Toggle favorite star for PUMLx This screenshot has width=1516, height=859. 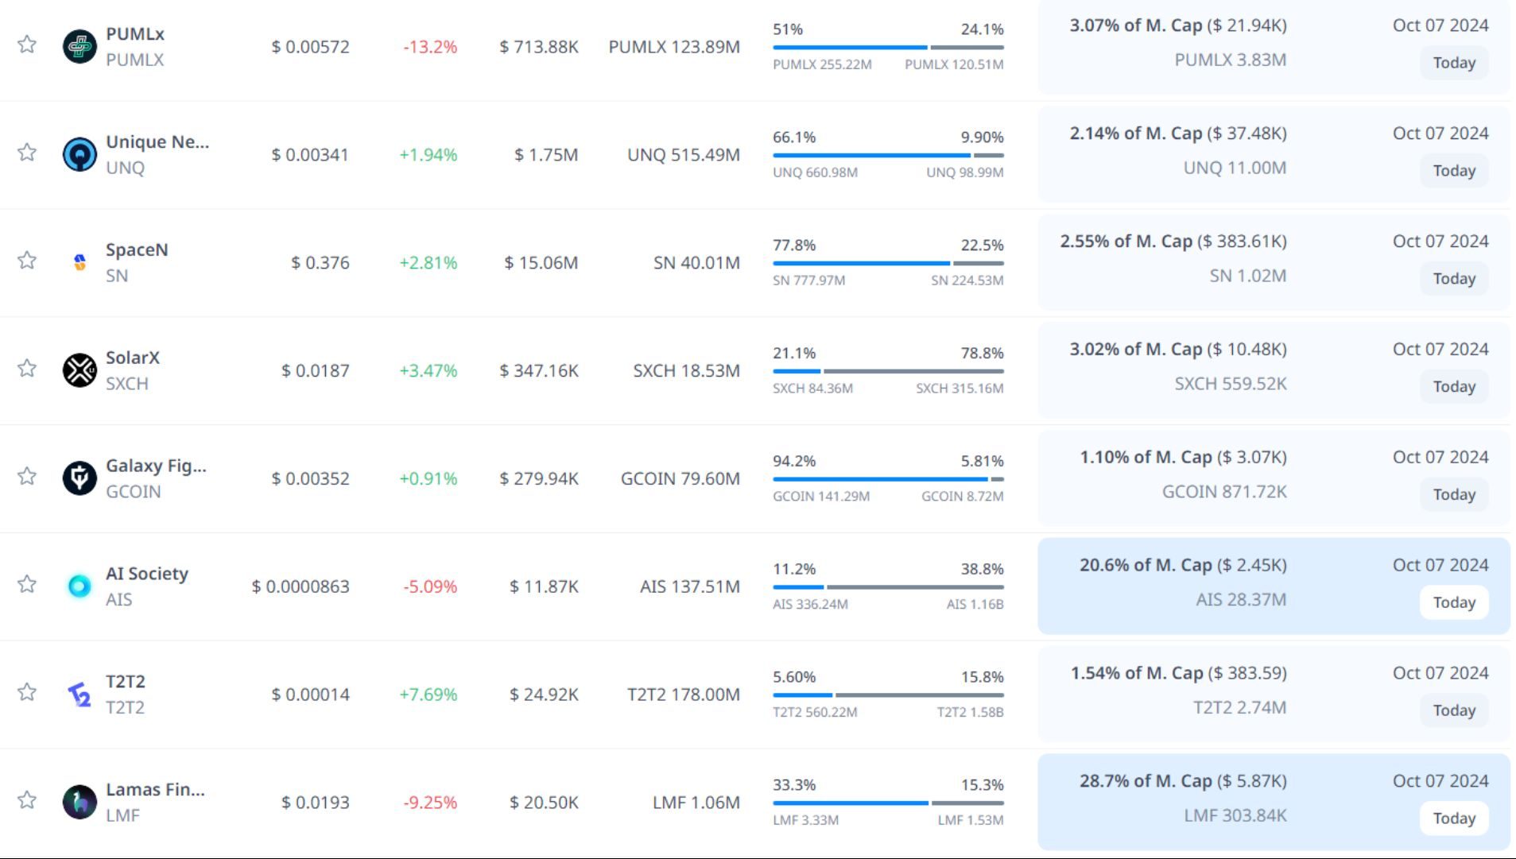[27, 44]
